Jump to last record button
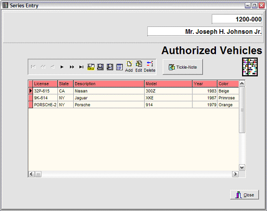 (x=81, y=67)
